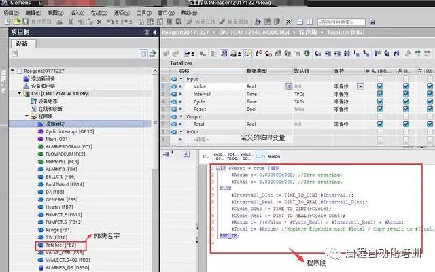435x272 pixels.
Task: Insert IF statement template in SCL editor
Action: pos(207,156)
